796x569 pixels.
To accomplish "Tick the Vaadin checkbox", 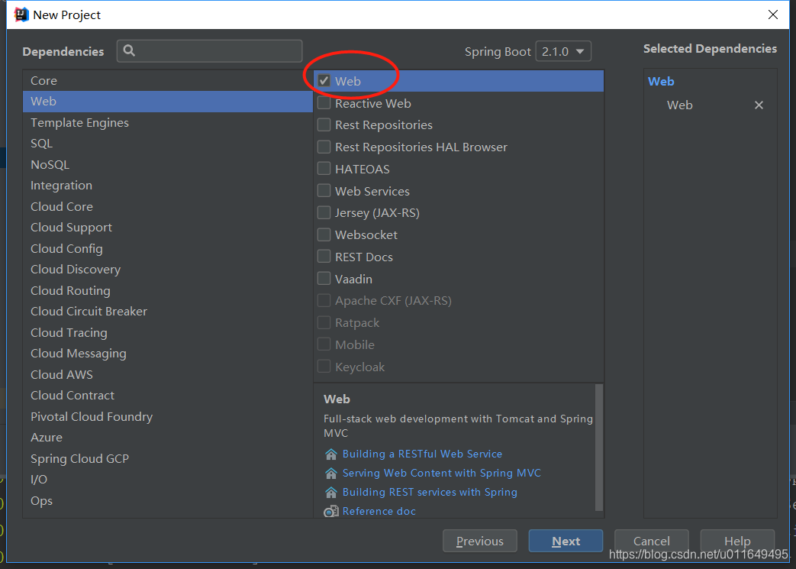I will point(324,279).
